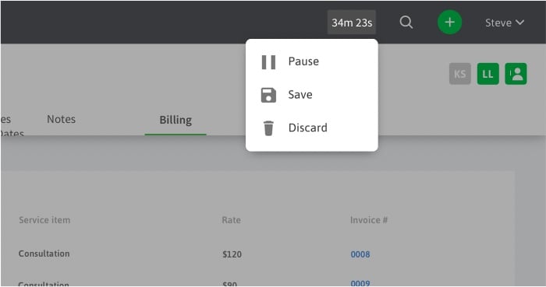546x287 pixels.
Task: Open invoice 0009 link
Action: coord(360,283)
